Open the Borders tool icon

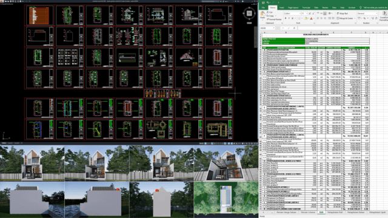pos(299,18)
